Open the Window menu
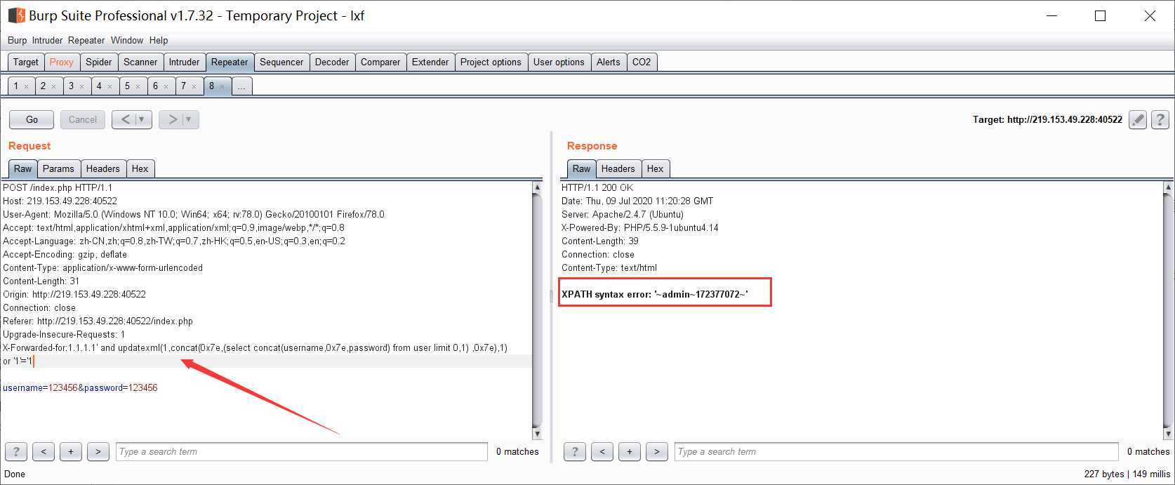 pos(127,40)
